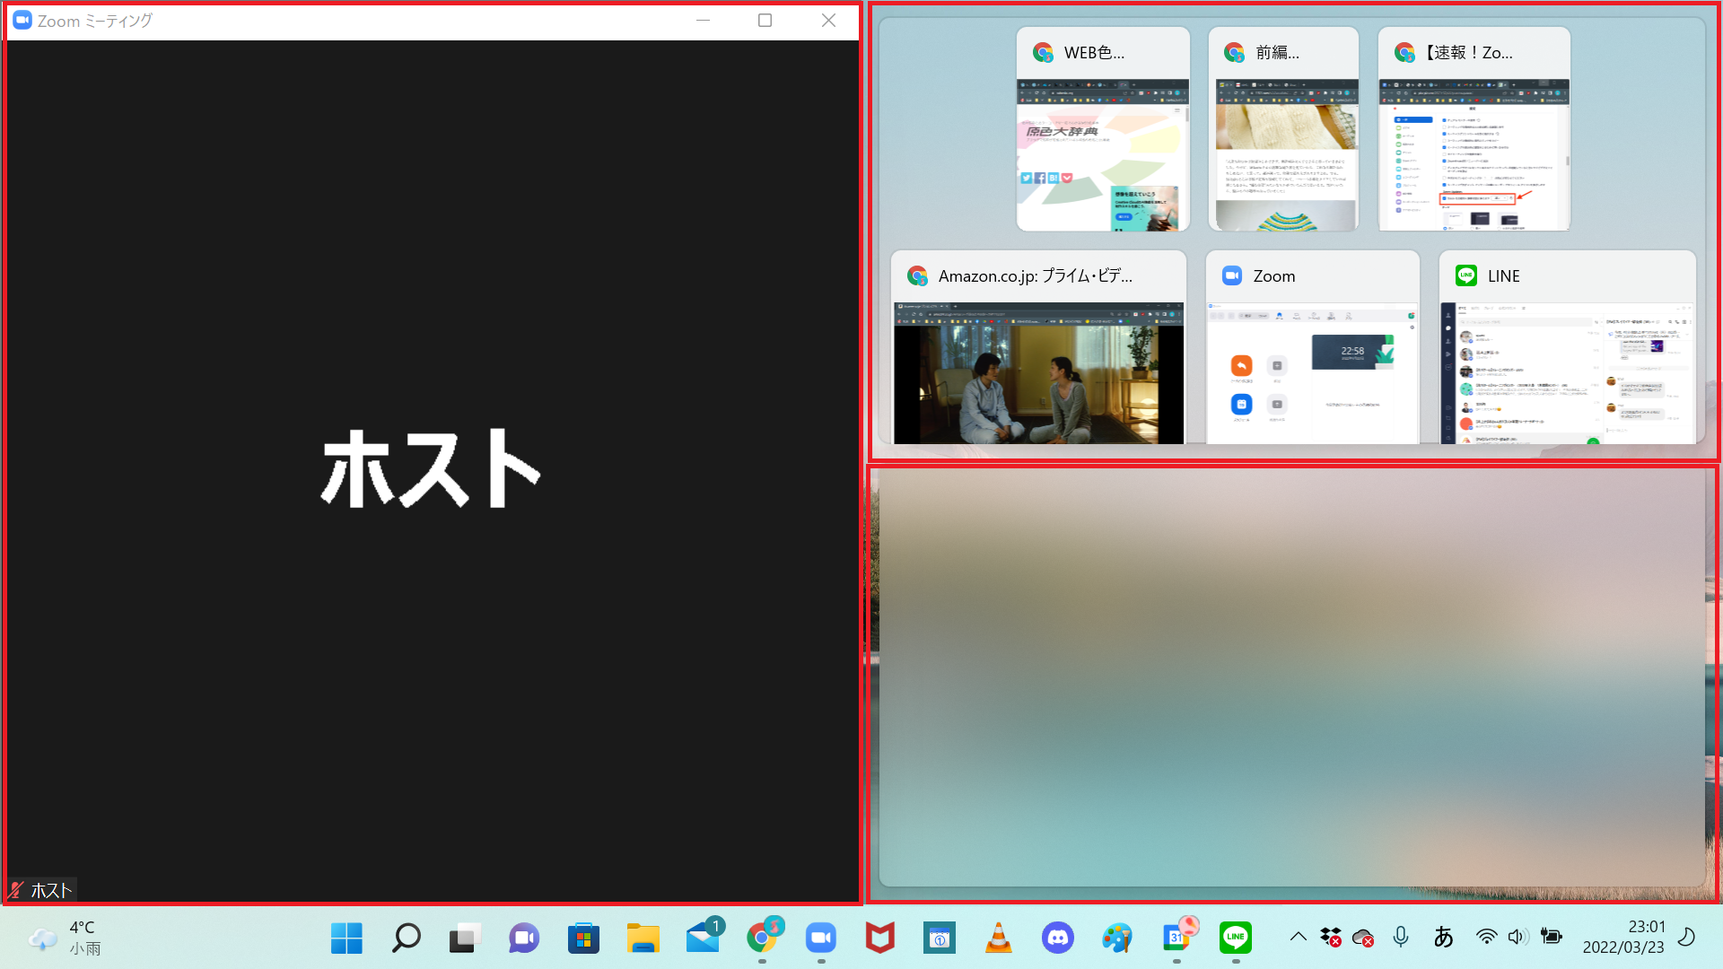Expand hidden system tray icons chevron
The image size is (1723, 969).
(x=1298, y=937)
